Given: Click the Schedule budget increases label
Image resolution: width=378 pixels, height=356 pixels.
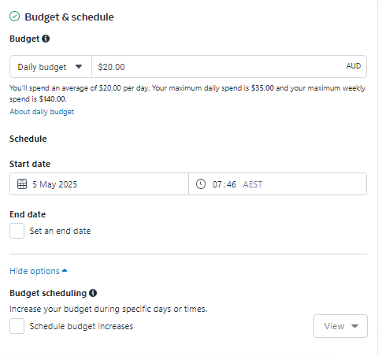Looking at the screenshot, I should point(81,326).
